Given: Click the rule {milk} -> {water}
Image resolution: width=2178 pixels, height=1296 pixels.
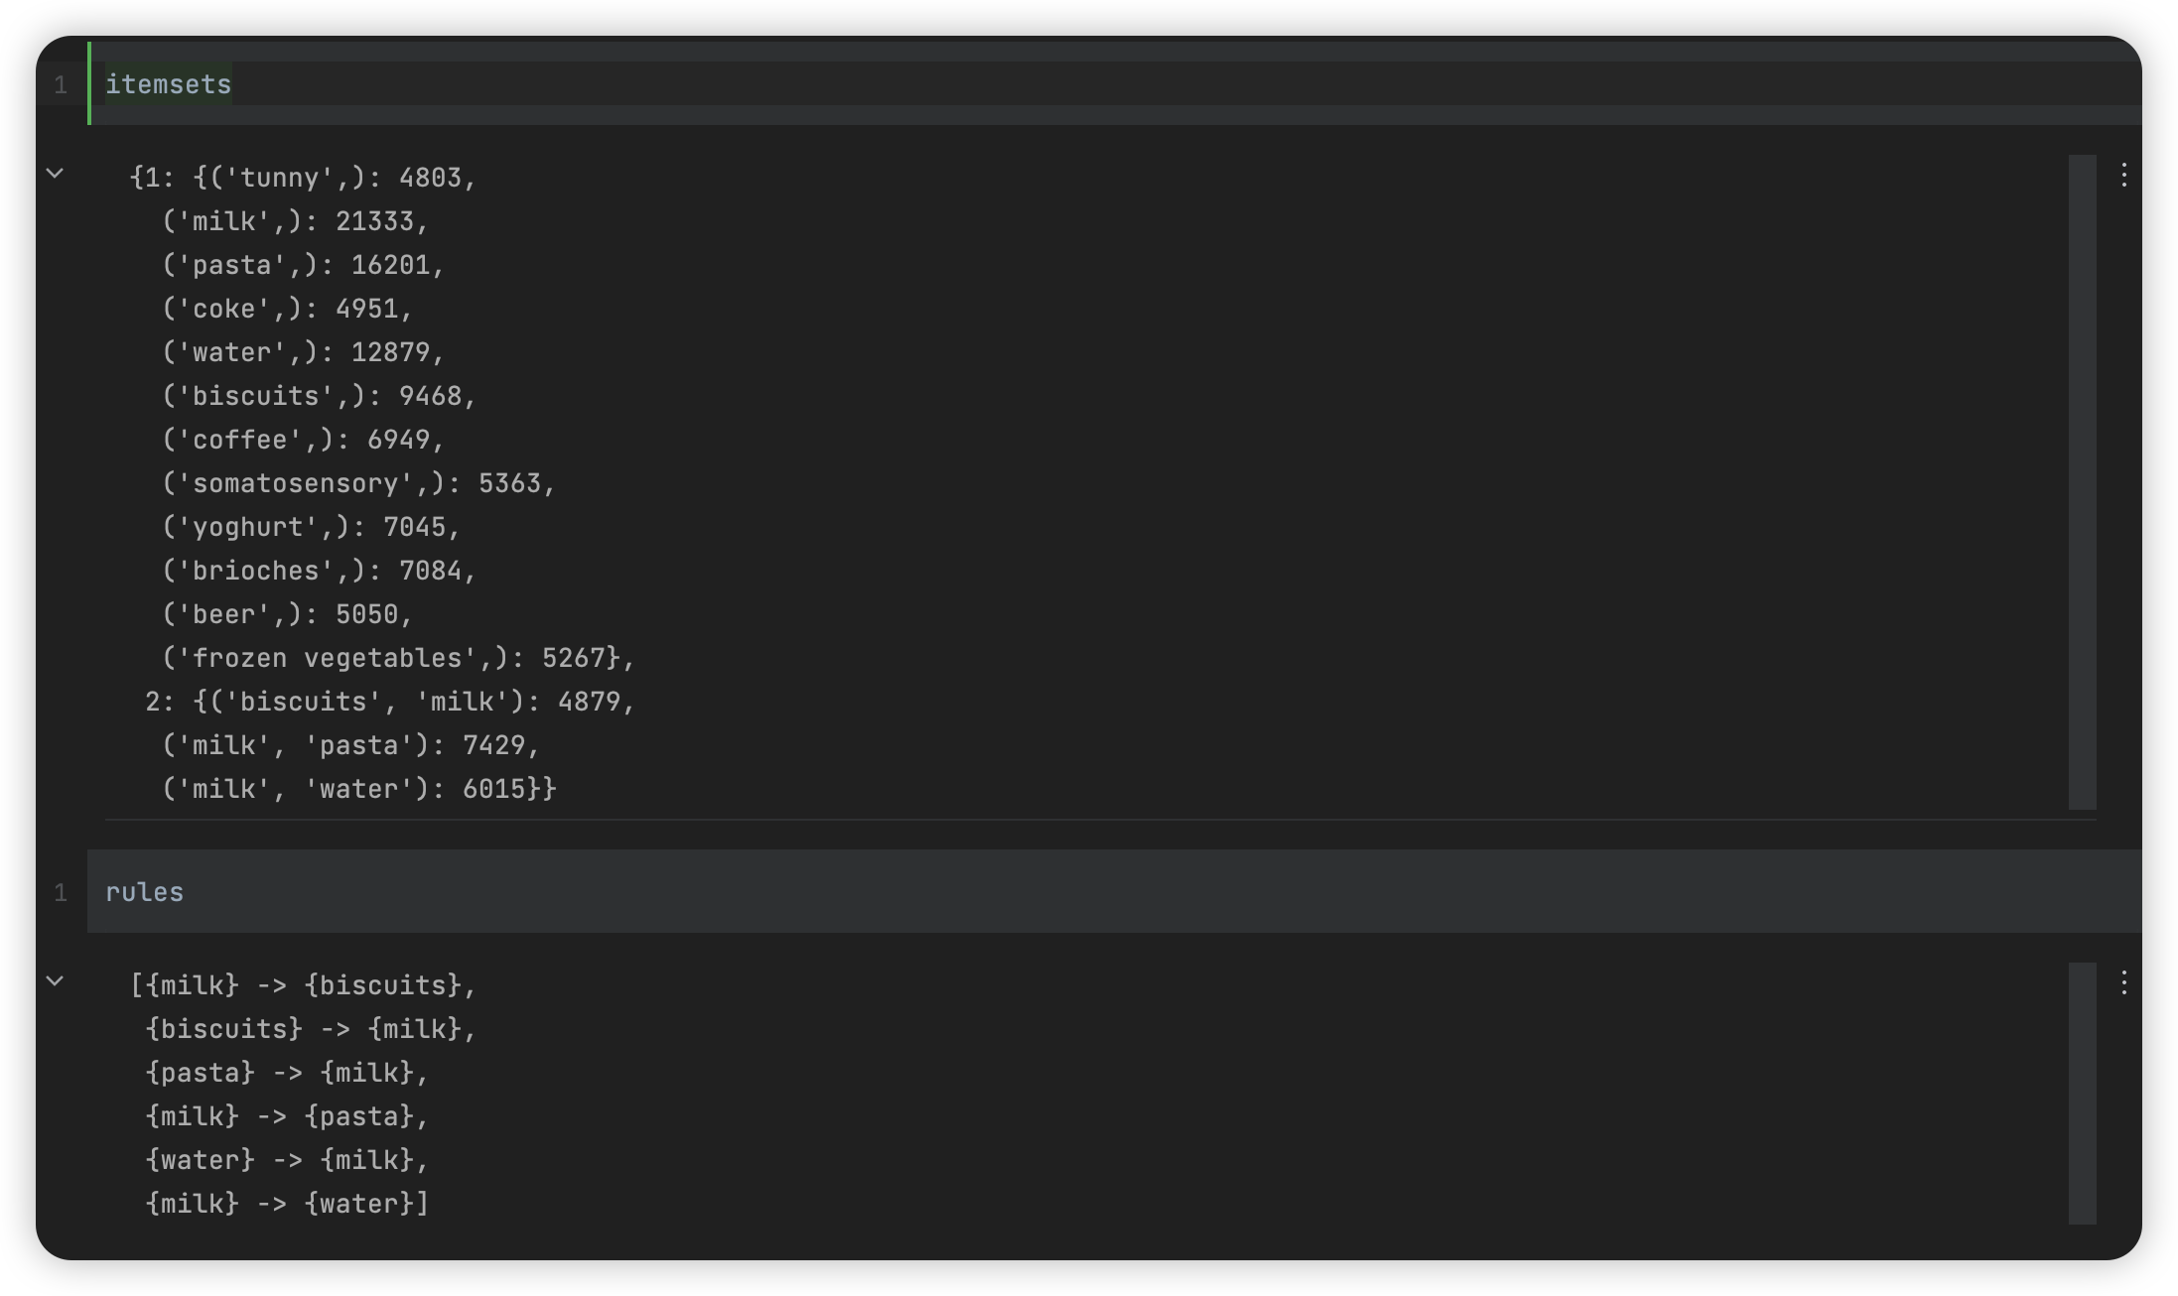Looking at the screenshot, I should [287, 1204].
